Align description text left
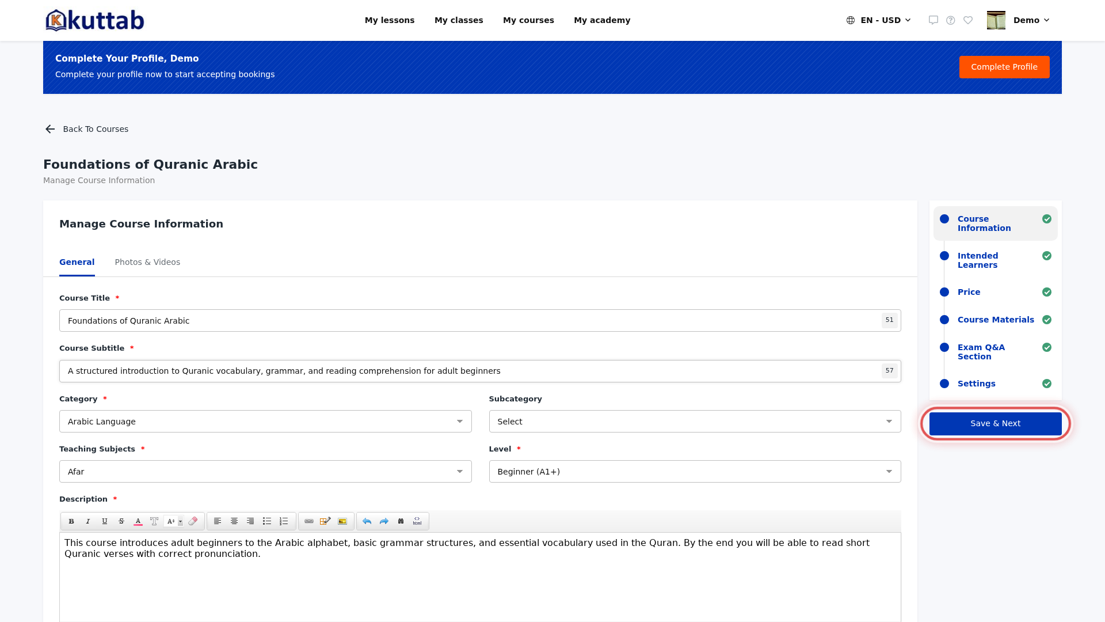The height and width of the screenshot is (622, 1105). click(218, 521)
